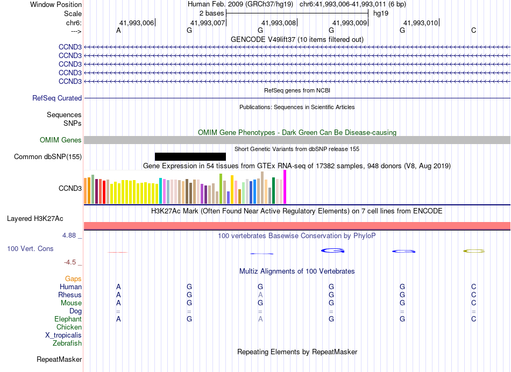Viewport: 511px width, 372px height.
Task: Click 'Publications: Sequences in Scientific Articles' title
Action: [297, 107]
